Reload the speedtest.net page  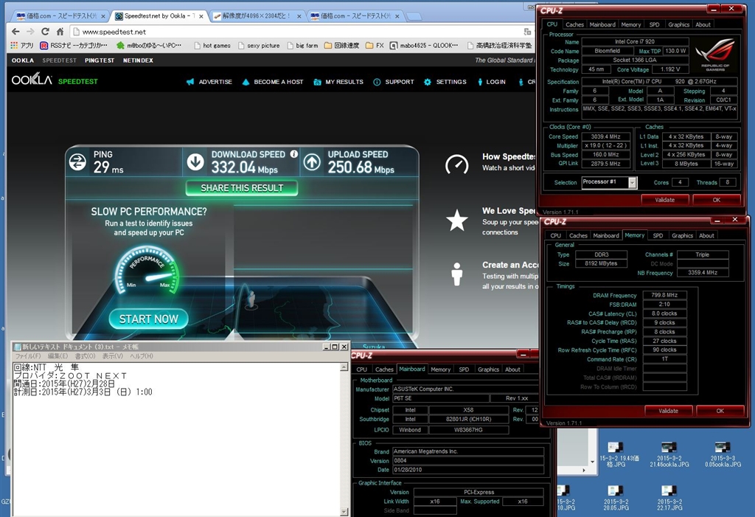click(x=45, y=31)
